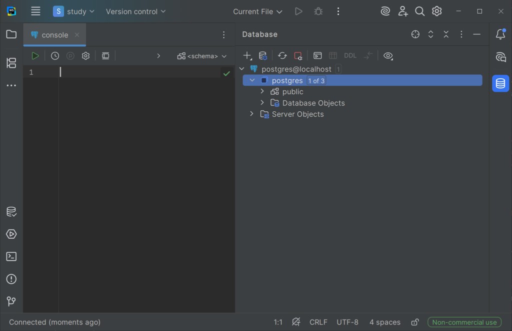Click the green Execute query button
This screenshot has width=512, height=331.
point(35,56)
